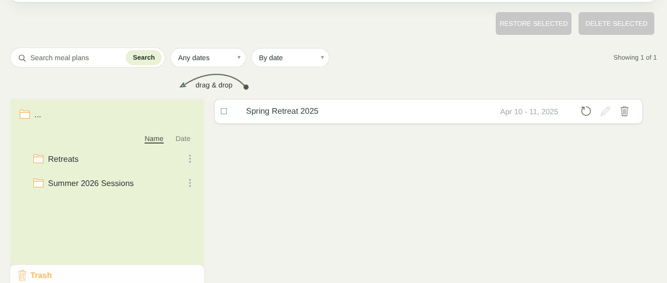The height and width of the screenshot is (283, 667).
Task: Select the Spring Retreat 2025 plan name
Action: click(282, 111)
